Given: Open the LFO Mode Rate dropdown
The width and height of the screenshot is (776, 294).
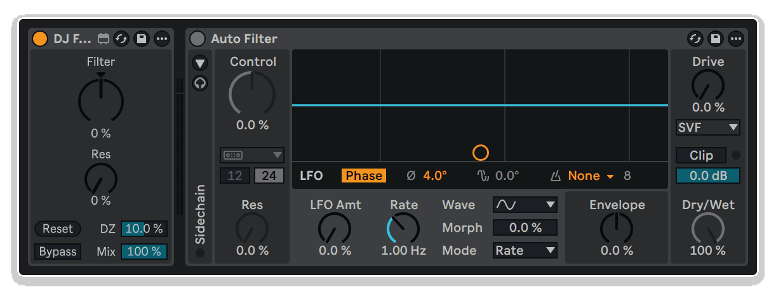Looking at the screenshot, I should tap(525, 250).
